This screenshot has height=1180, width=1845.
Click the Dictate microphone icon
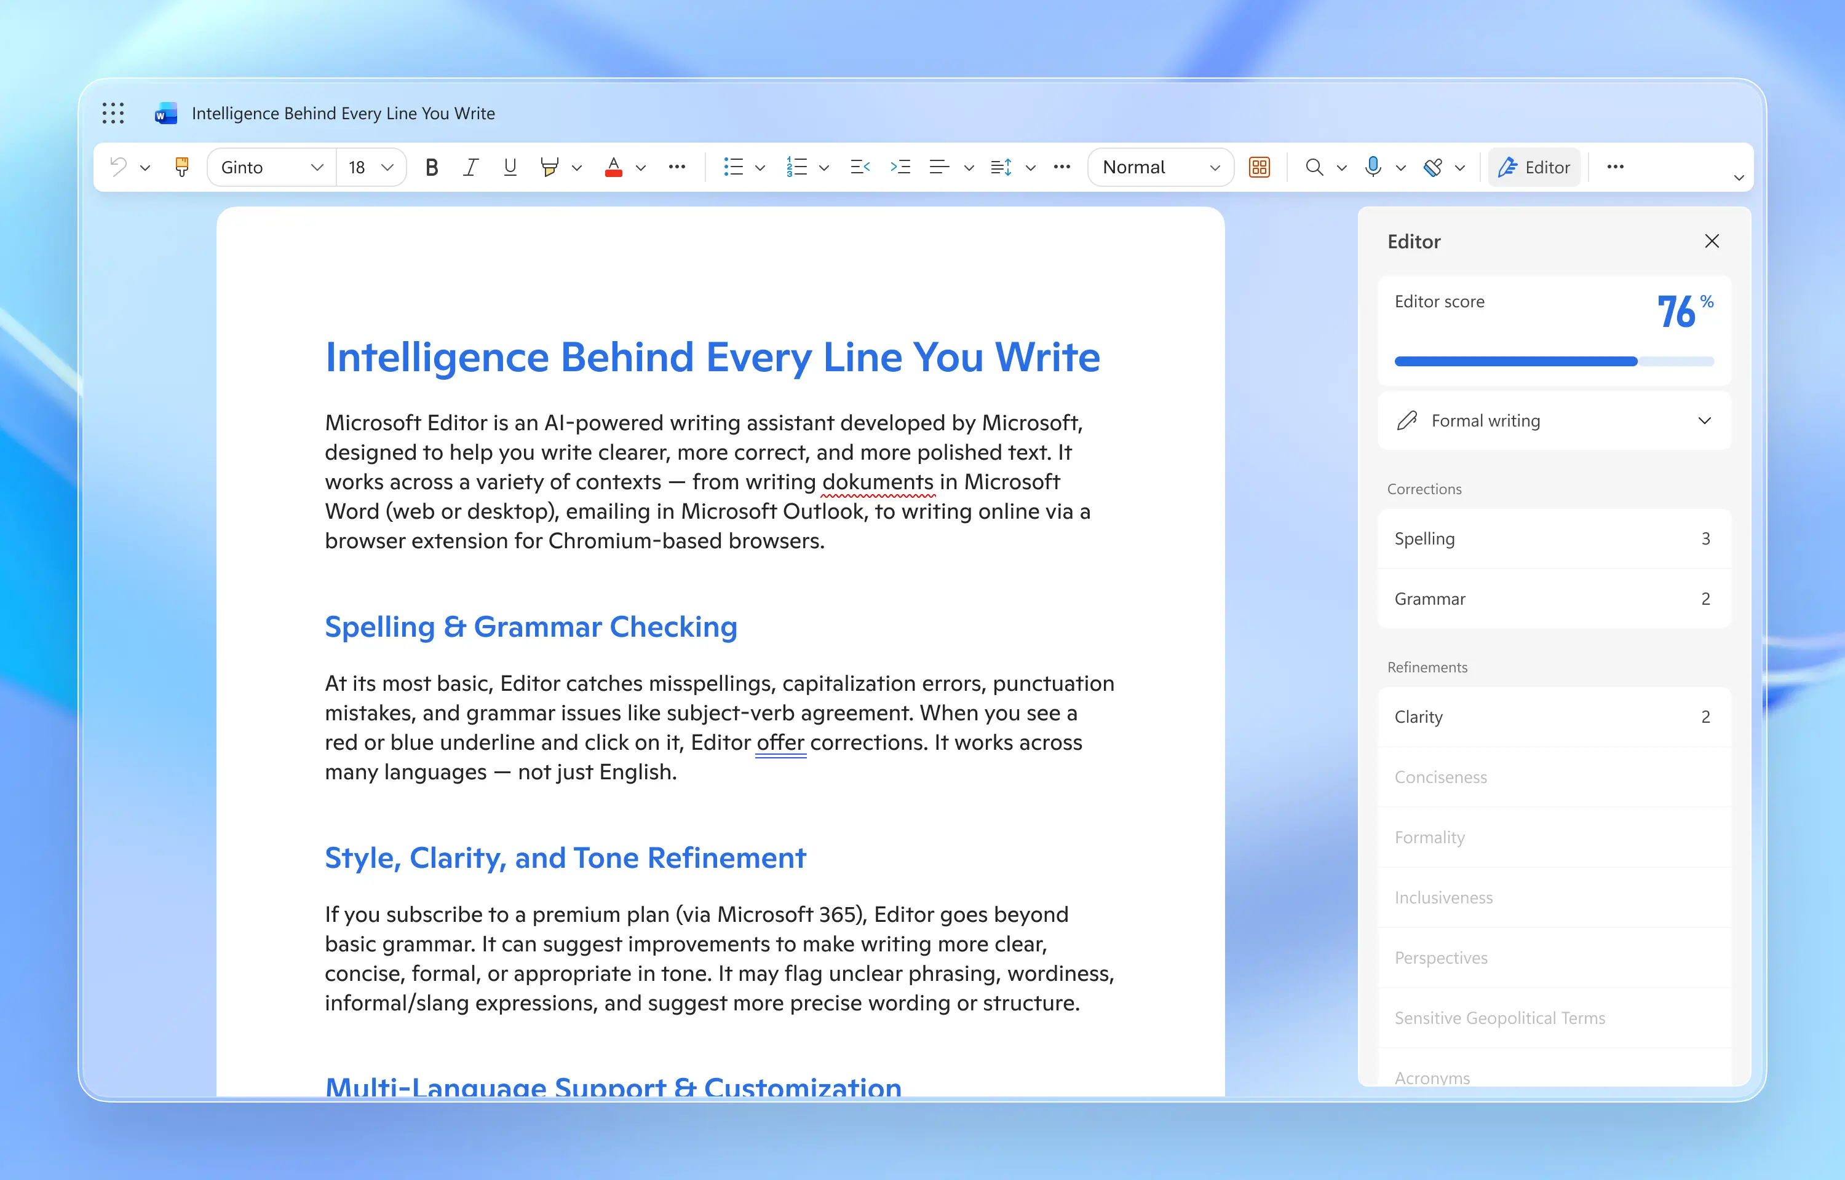[x=1373, y=167]
